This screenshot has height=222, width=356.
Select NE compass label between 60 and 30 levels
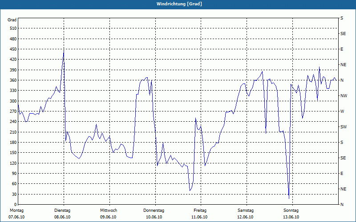click(x=343, y=189)
